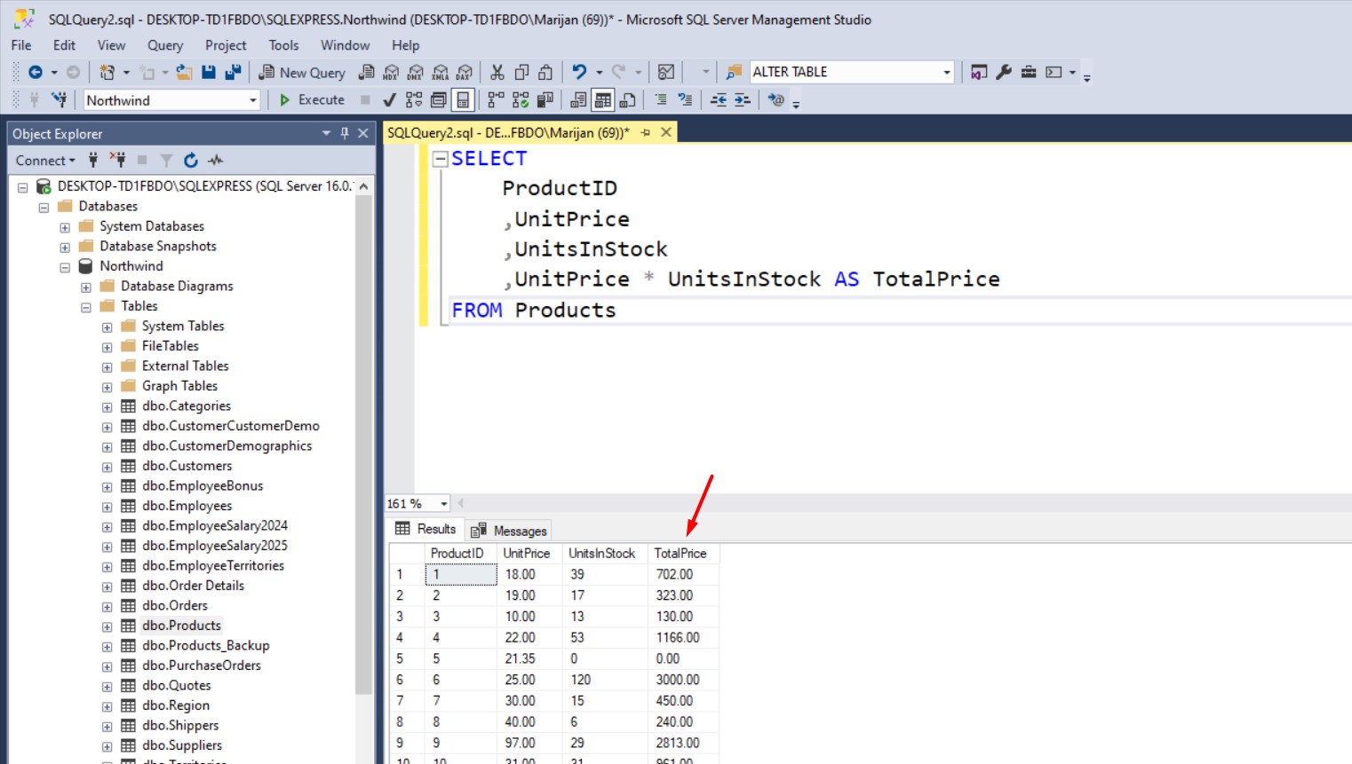This screenshot has height=764, width=1352.
Task: Refresh the Object Explorer tree
Action: pyautogui.click(x=190, y=161)
